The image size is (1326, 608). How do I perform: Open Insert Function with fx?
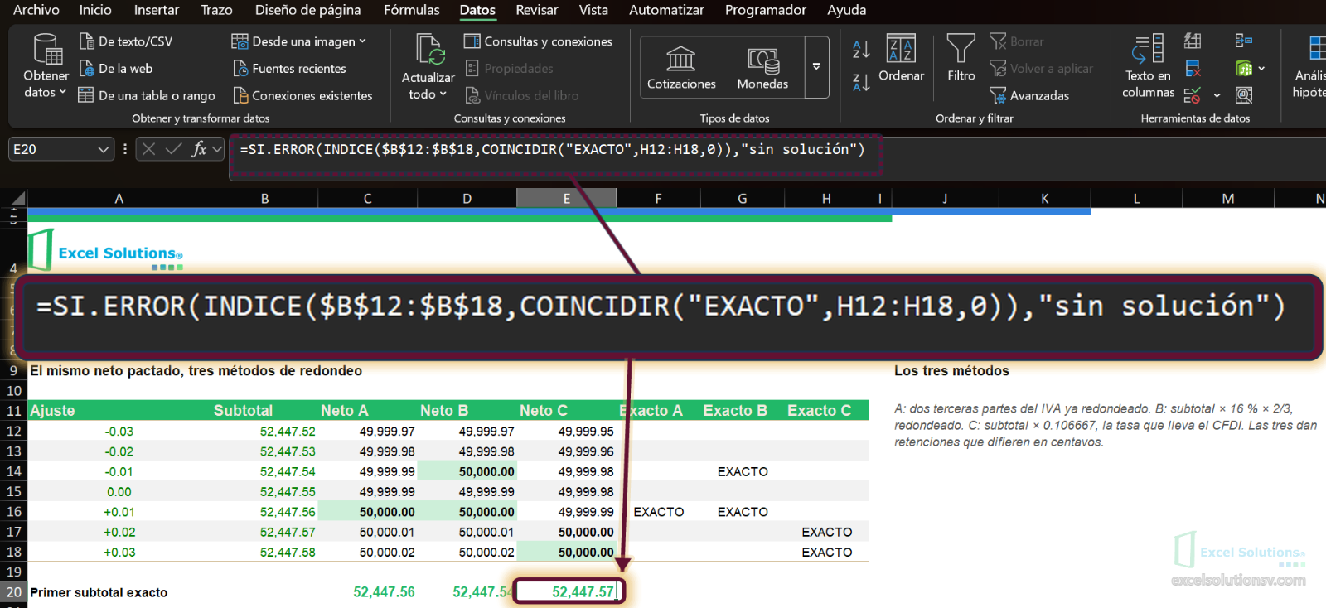[199, 149]
